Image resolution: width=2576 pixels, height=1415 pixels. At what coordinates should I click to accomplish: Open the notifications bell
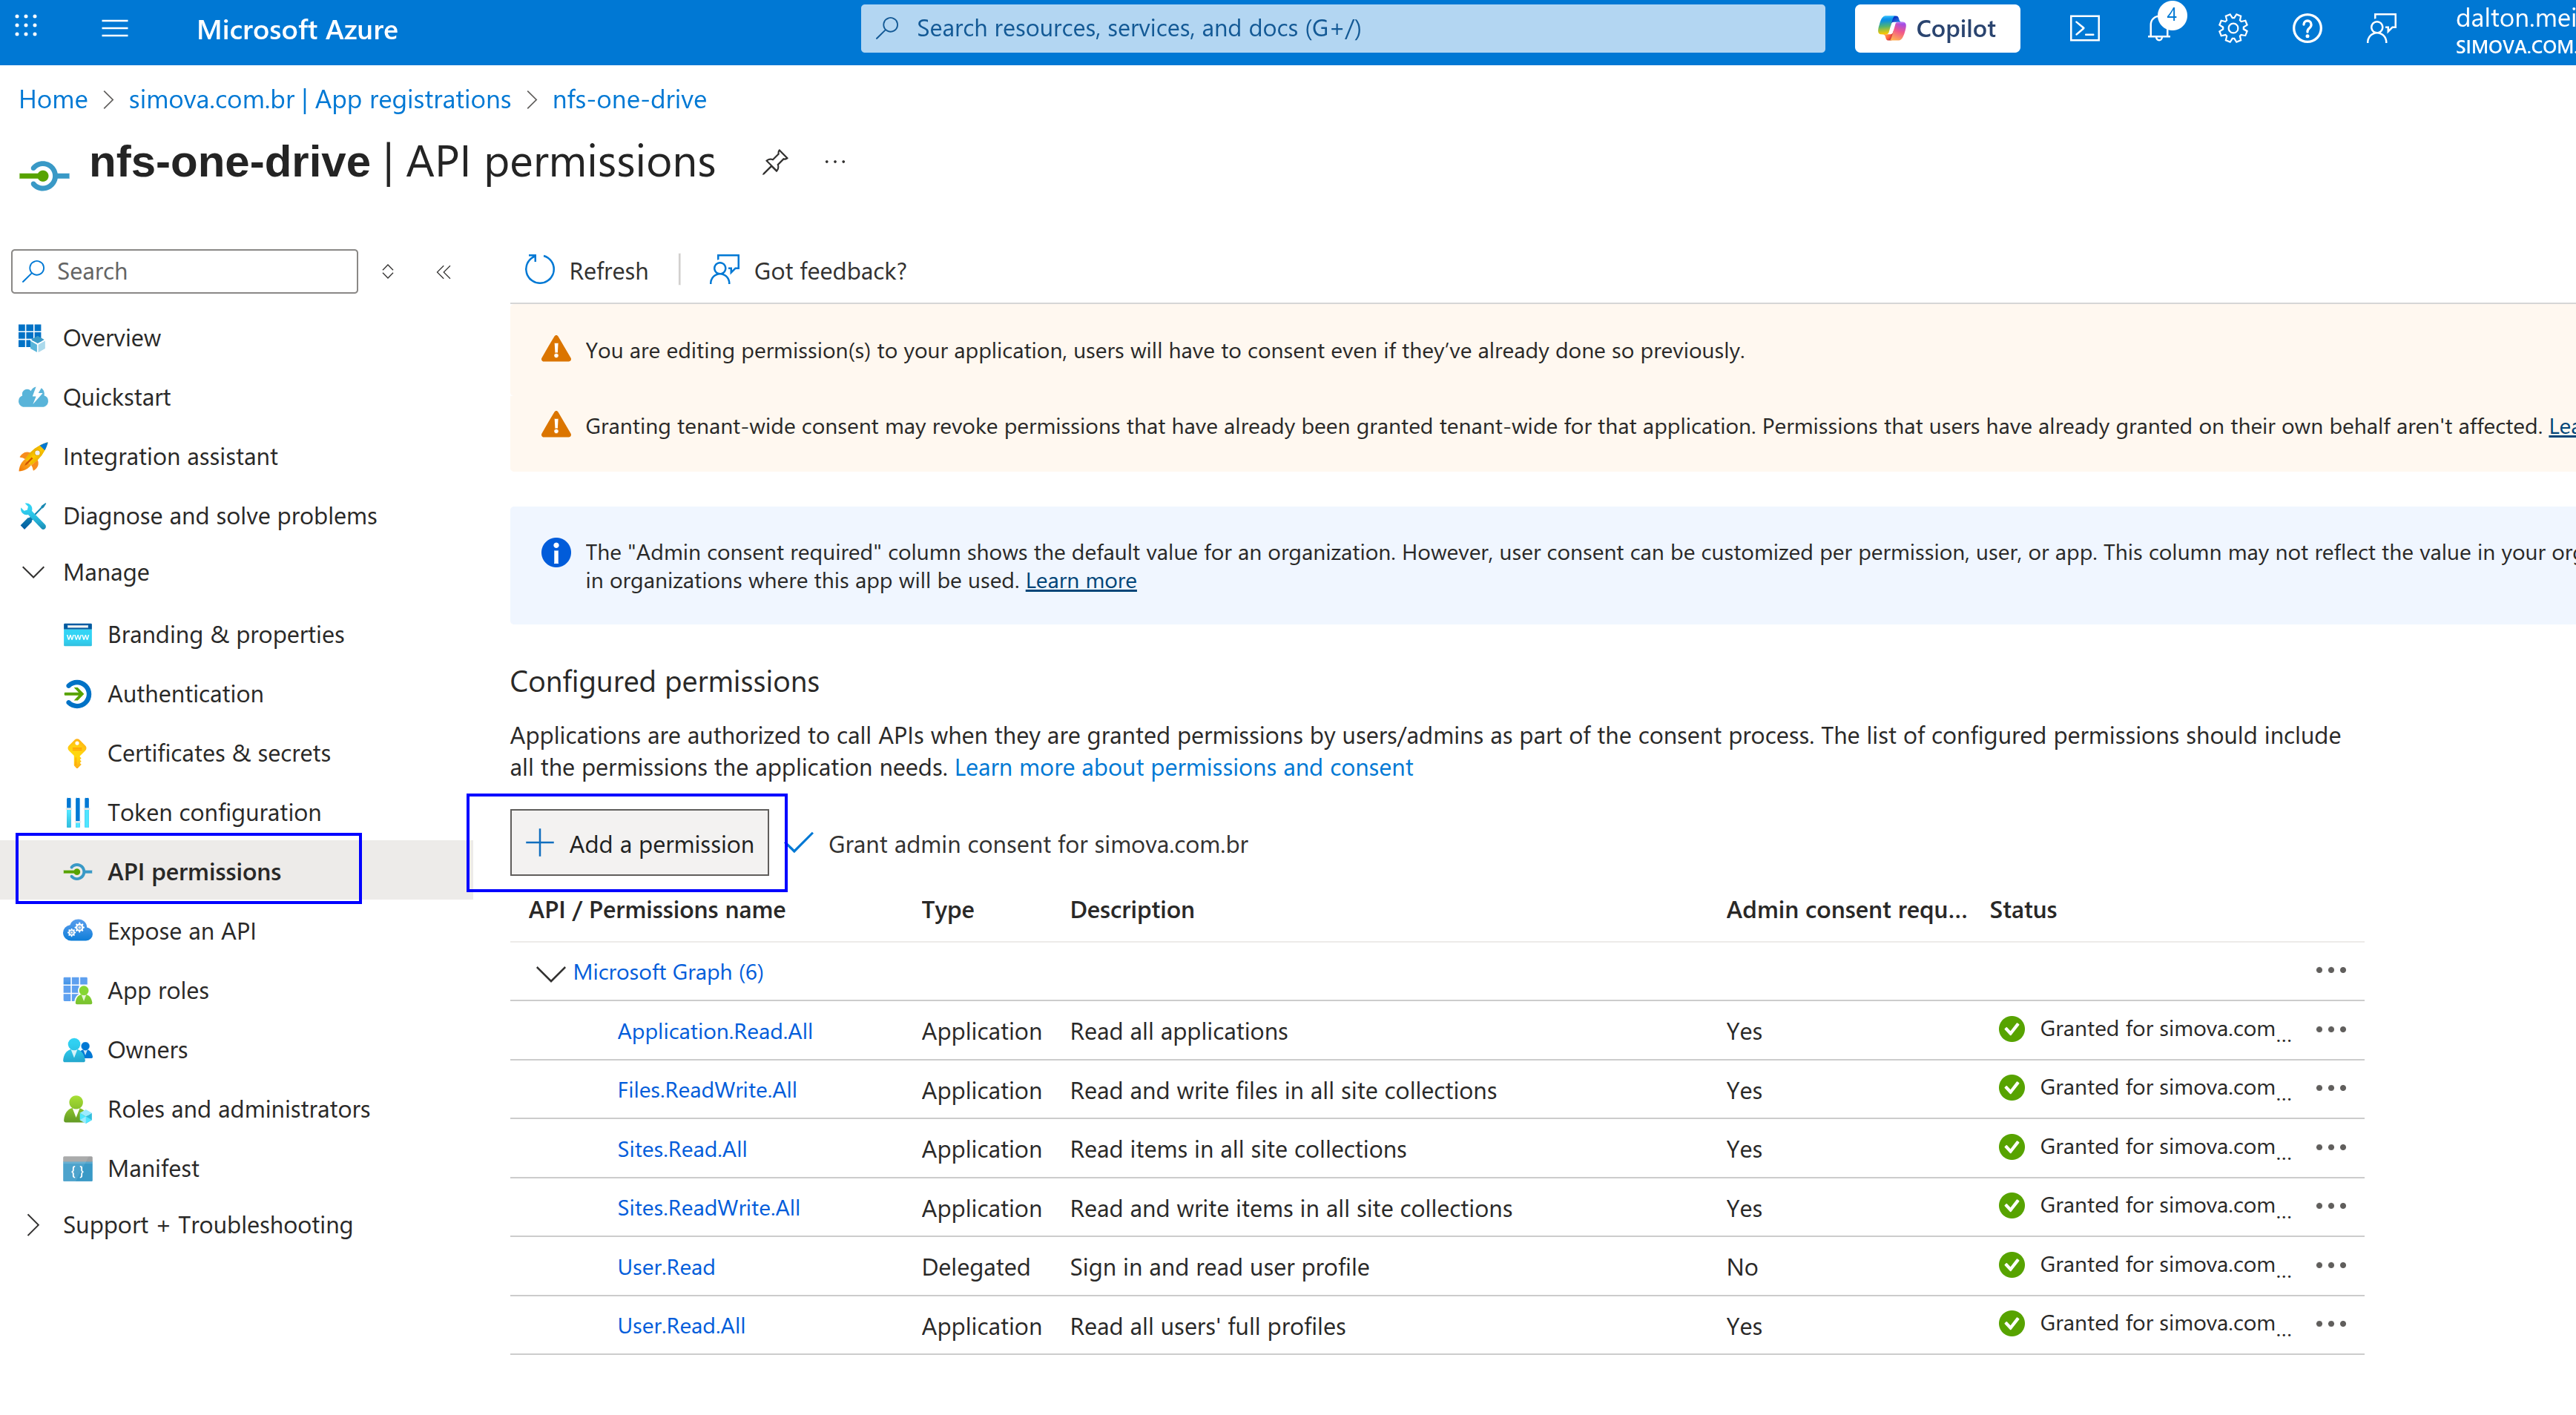coord(2159,29)
